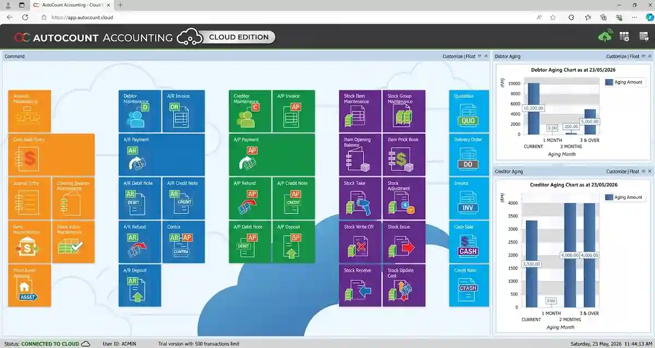Click the browser address bar URL
655x348 pixels.
(82, 17)
